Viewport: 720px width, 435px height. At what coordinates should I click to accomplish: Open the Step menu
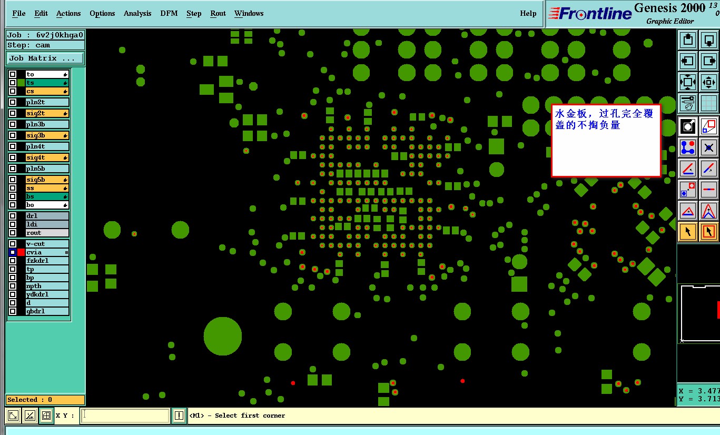point(194,13)
